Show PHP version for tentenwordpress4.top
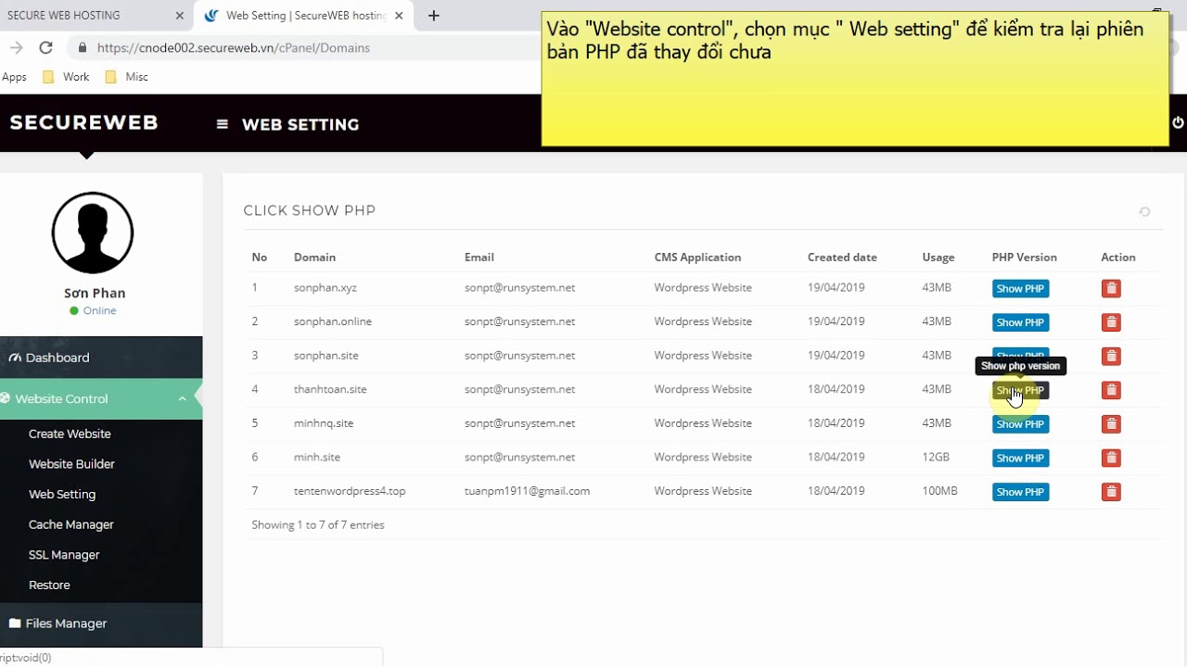Viewport: 1187px width, 667px height. pyautogui.click(x=1020, y=492)
